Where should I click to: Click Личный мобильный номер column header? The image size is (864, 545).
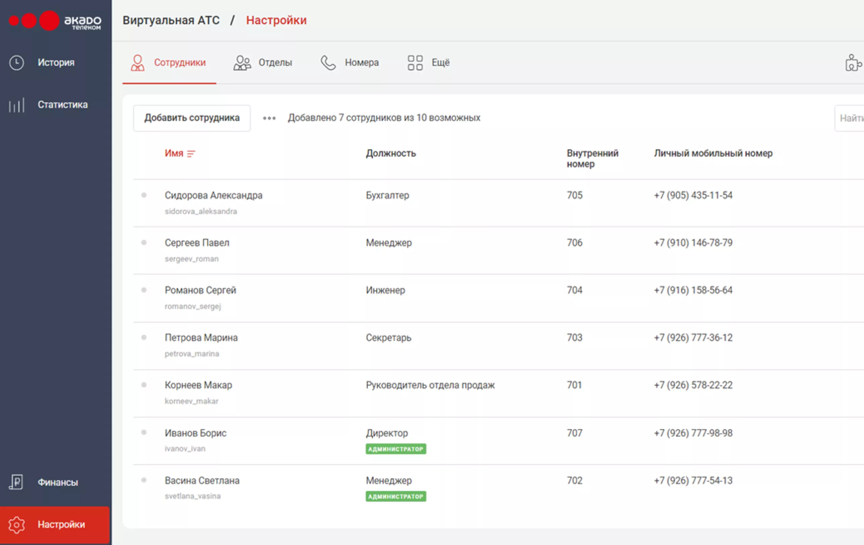click(713, 153)
